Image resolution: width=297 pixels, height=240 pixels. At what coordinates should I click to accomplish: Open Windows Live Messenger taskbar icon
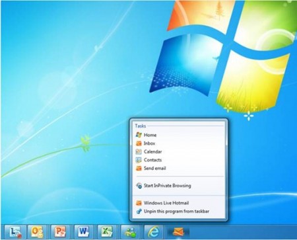pyautogui.click(x=131, y=232)
